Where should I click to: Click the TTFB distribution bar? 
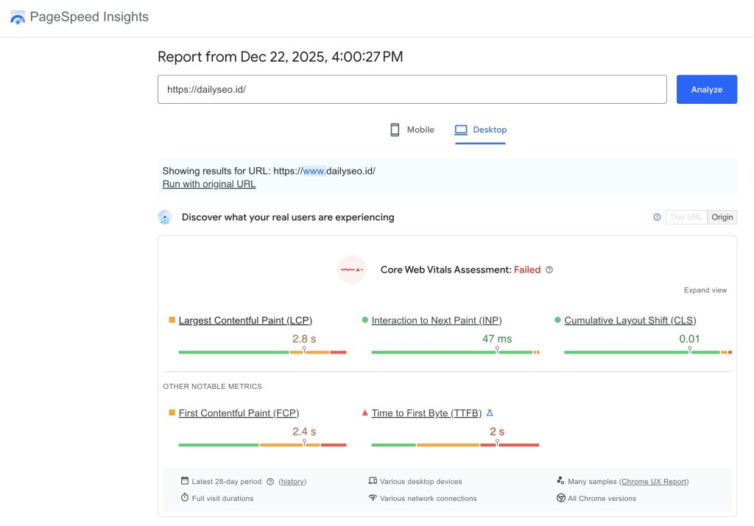click(x=455, y=445)
